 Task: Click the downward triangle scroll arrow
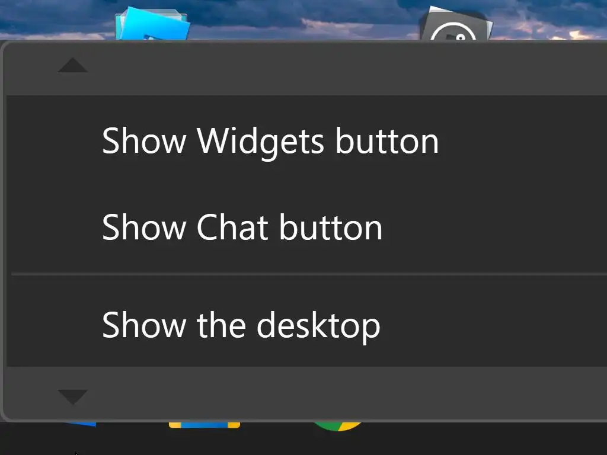pyautogui.click(x=72, y=396)
